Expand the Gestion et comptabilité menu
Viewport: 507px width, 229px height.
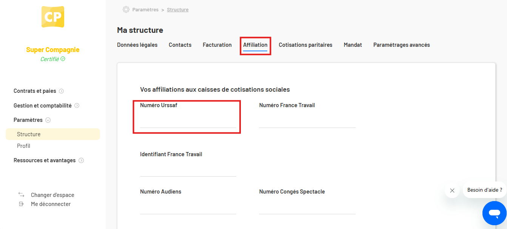click(77, 106)
